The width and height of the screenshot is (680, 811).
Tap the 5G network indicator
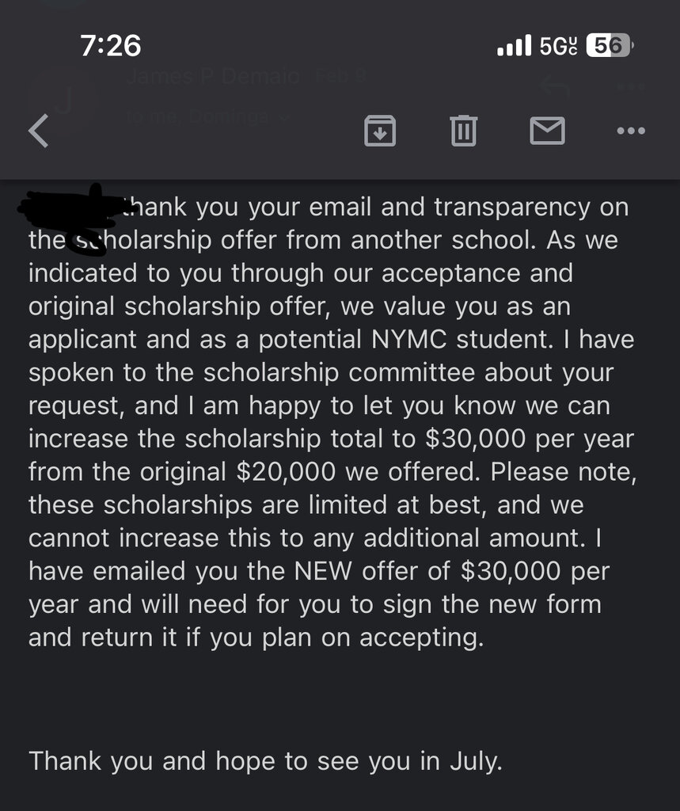point(559,45)
